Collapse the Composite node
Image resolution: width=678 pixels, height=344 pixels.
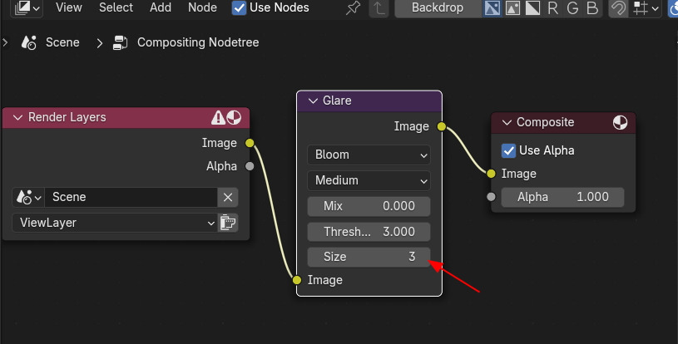(507, 123)
